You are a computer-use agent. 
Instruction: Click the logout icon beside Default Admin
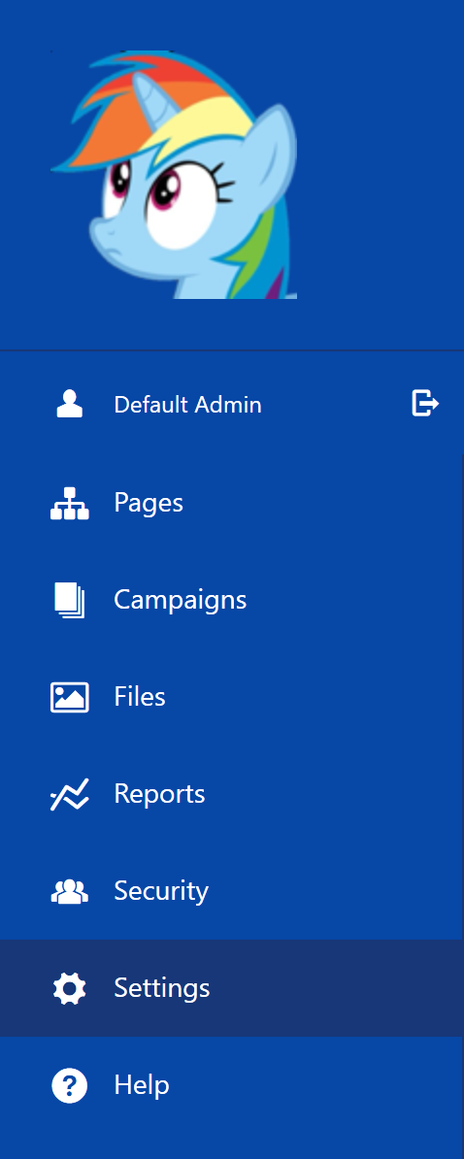coord(425,404)
